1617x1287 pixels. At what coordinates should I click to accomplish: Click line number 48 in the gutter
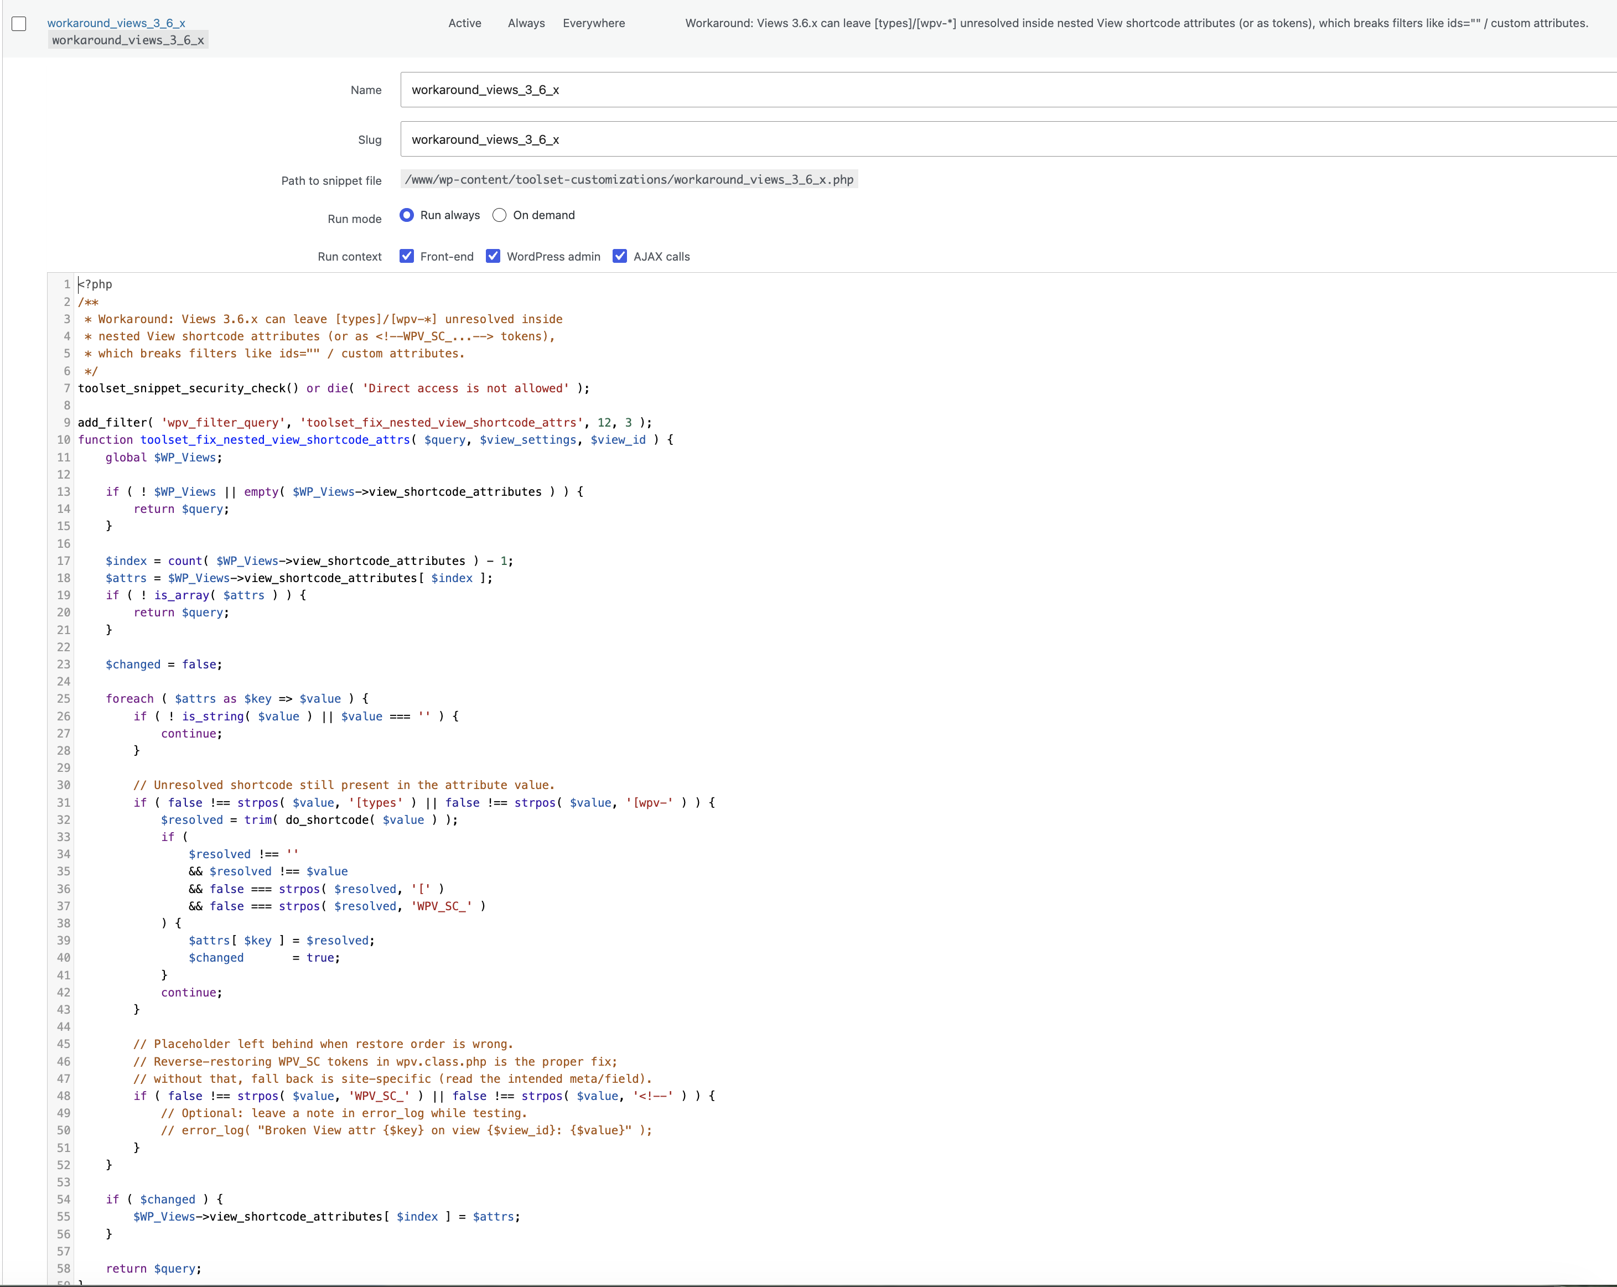pyautogui.click(x=64, y=1096)
